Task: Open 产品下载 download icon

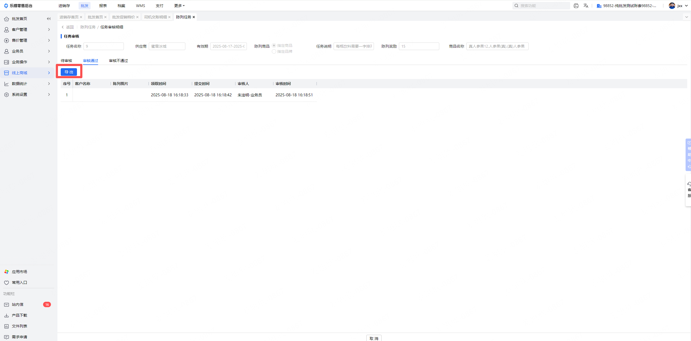Action: (7, 315)
